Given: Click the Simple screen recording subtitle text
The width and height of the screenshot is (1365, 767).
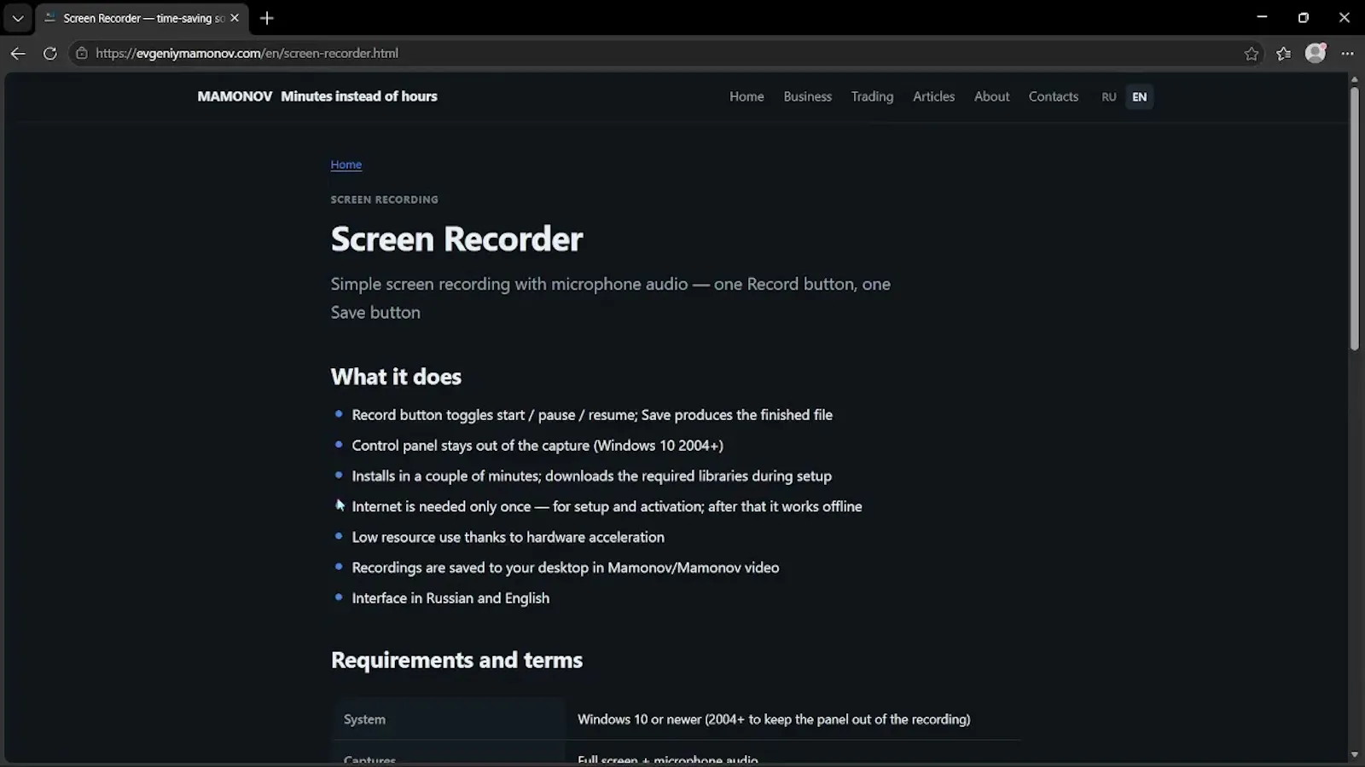Looking at the screenshot, I should (x=610, y=298).
